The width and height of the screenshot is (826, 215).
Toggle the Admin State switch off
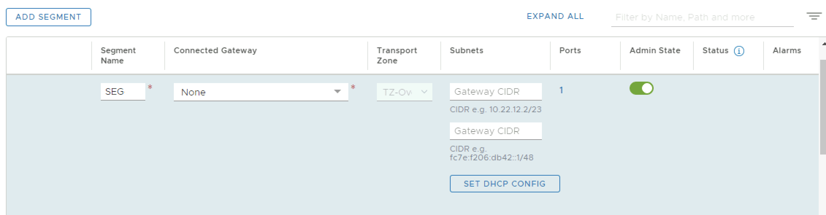click(x=641, y=89)
